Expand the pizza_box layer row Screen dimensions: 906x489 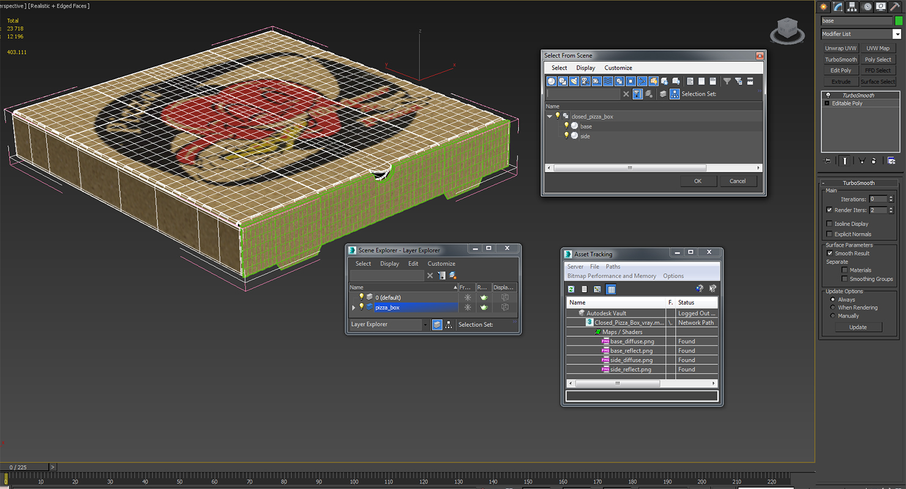point(353,307)
